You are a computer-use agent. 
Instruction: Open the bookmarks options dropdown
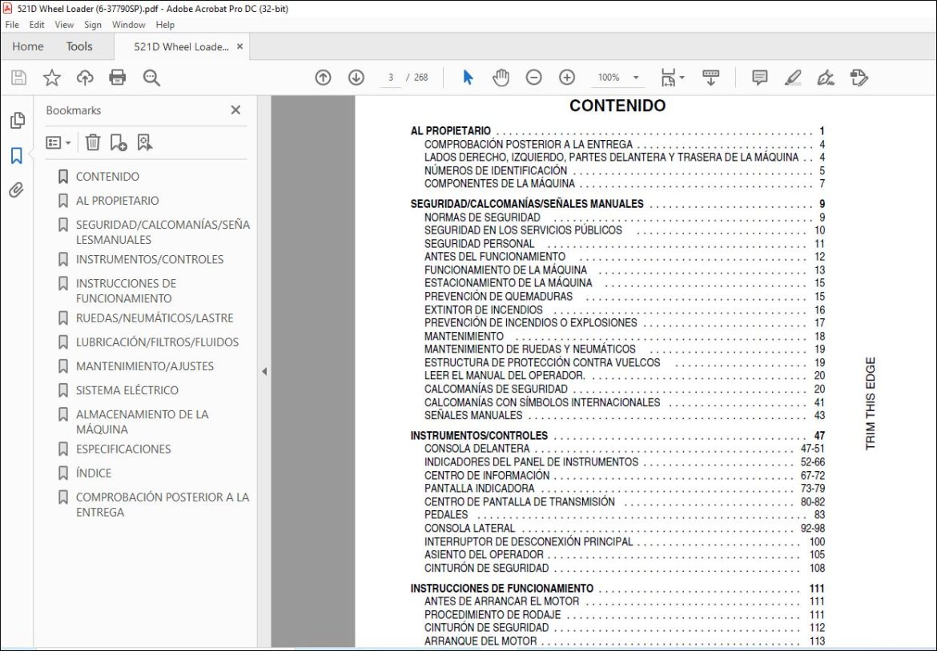(58, 142)
